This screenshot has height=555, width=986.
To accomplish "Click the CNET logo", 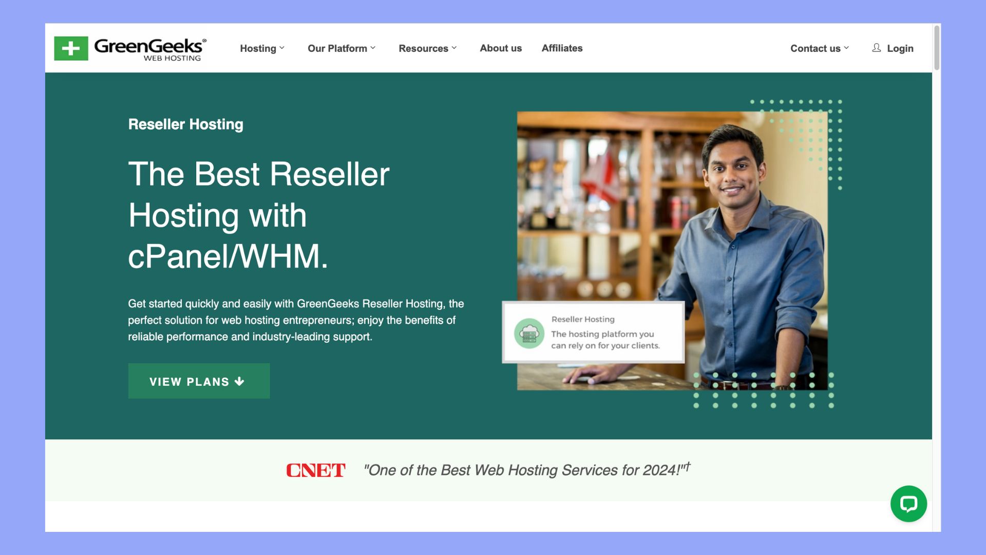I will click(315, 470).
